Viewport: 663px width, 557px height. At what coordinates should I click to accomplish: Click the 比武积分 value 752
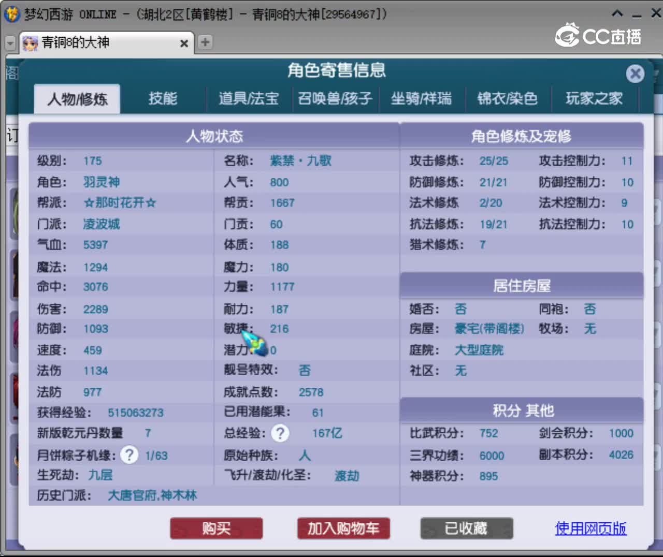tap(488, 433)
